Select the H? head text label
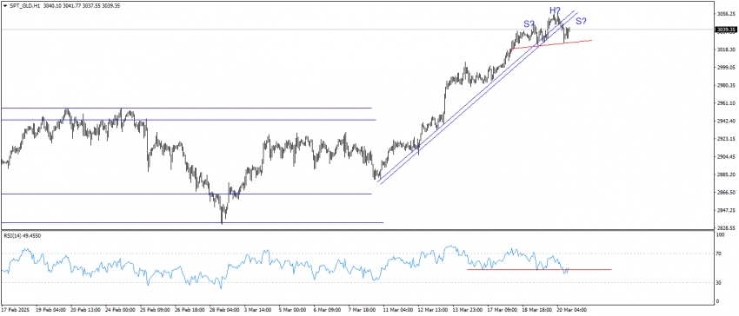This screenshot has height=316, width=739. pos(555,10)
